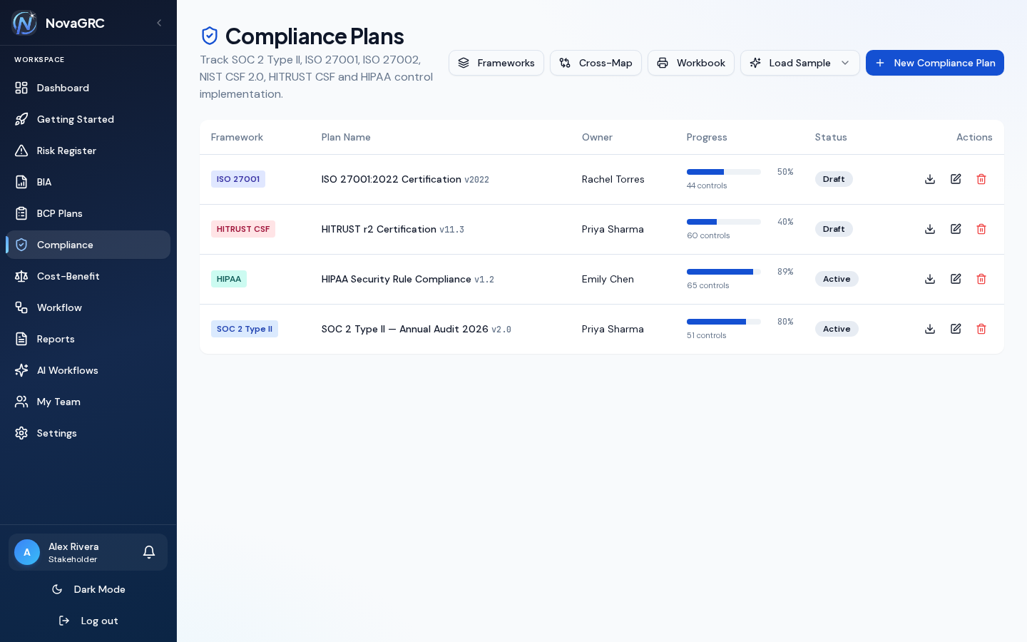Image resolution: width=1027 pixels, height=642 pixels.
Task: Click plan name 'HITRUST r2 Certification'
Action: pyautogui.click(x=379, y=229)
